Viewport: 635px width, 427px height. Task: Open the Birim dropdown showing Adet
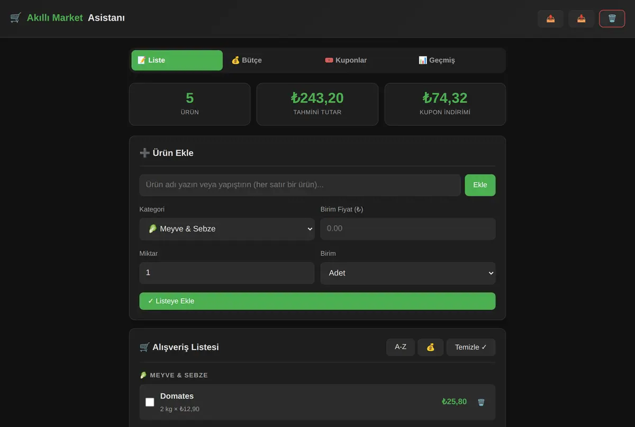coord(408,273)
